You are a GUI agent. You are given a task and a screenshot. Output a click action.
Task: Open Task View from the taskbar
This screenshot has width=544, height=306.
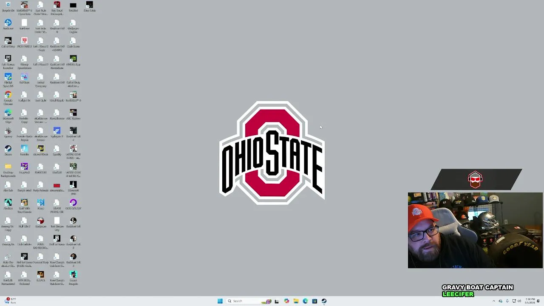tap(277, 301)
